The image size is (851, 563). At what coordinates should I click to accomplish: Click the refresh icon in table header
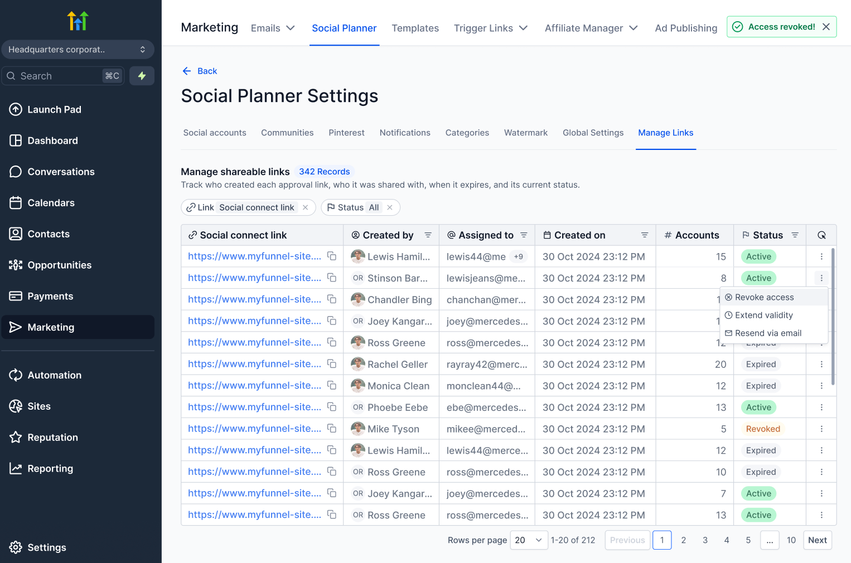[821, 235]
